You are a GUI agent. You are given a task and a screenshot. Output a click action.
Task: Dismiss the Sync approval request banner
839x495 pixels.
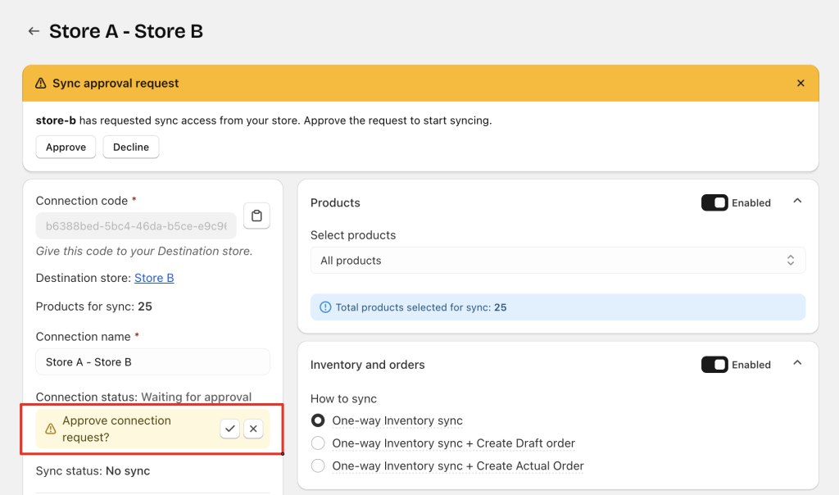pos(800,84)
